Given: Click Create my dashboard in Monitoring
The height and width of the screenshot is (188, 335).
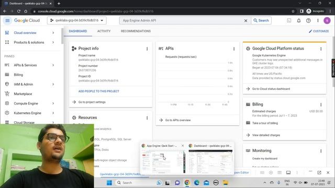Looking at the screenshot, I should 265,159.
